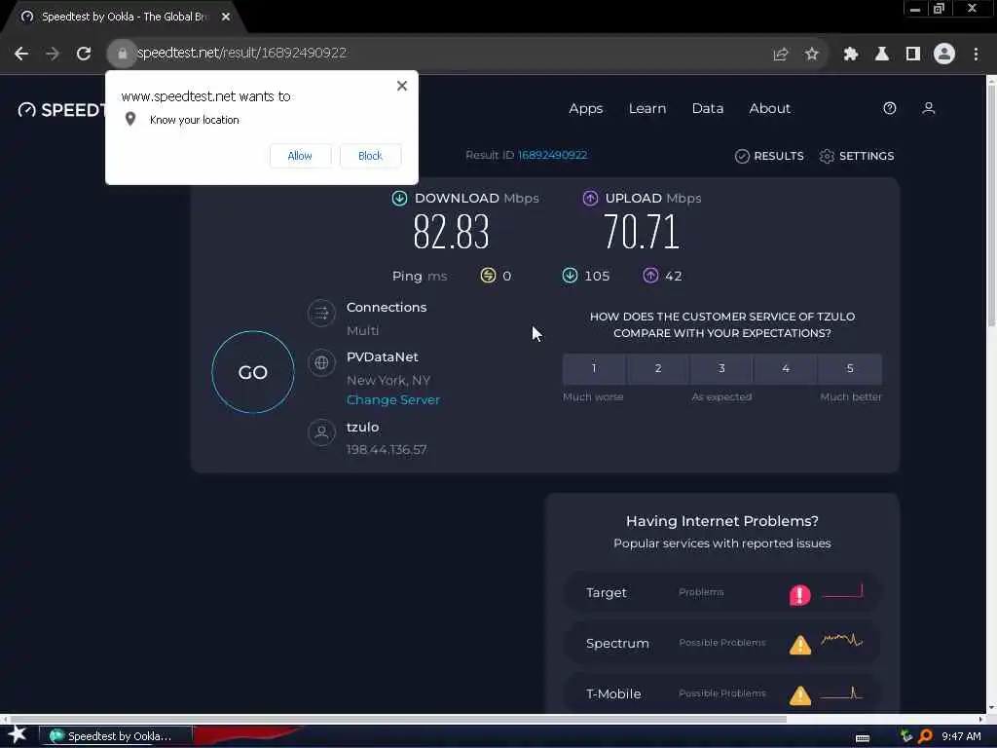Open the Chrome profile avatar
This screenshot has width=997, height=748.
tap(944, 55)
